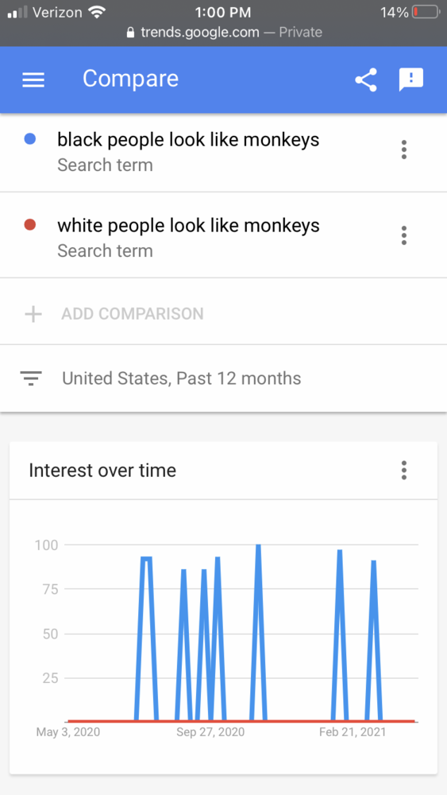The image size is (447, 795).
Task: Tap the battery indicator in status bar
Action: pyautogui.click(x=426, y=12)
